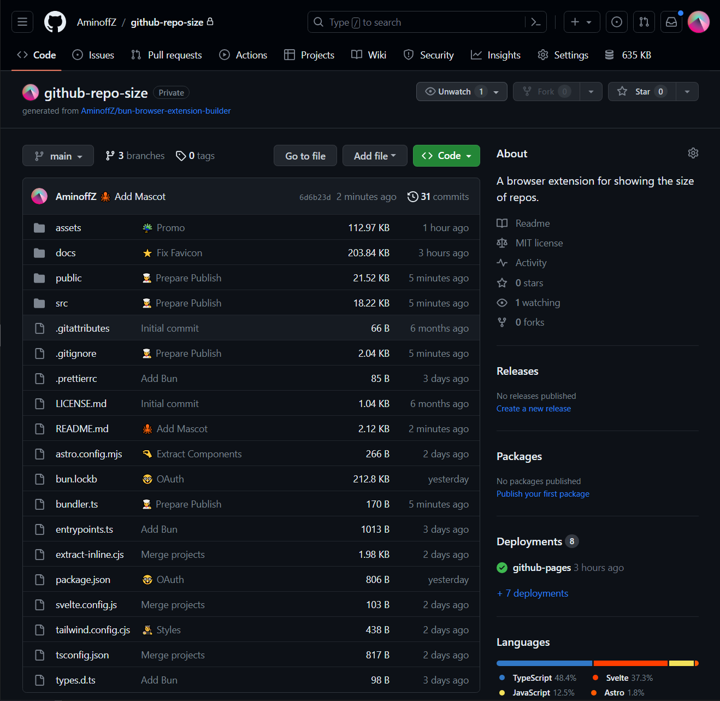
Task: Open the bun-browser-extension-builder template link
Action: point(156,110)
